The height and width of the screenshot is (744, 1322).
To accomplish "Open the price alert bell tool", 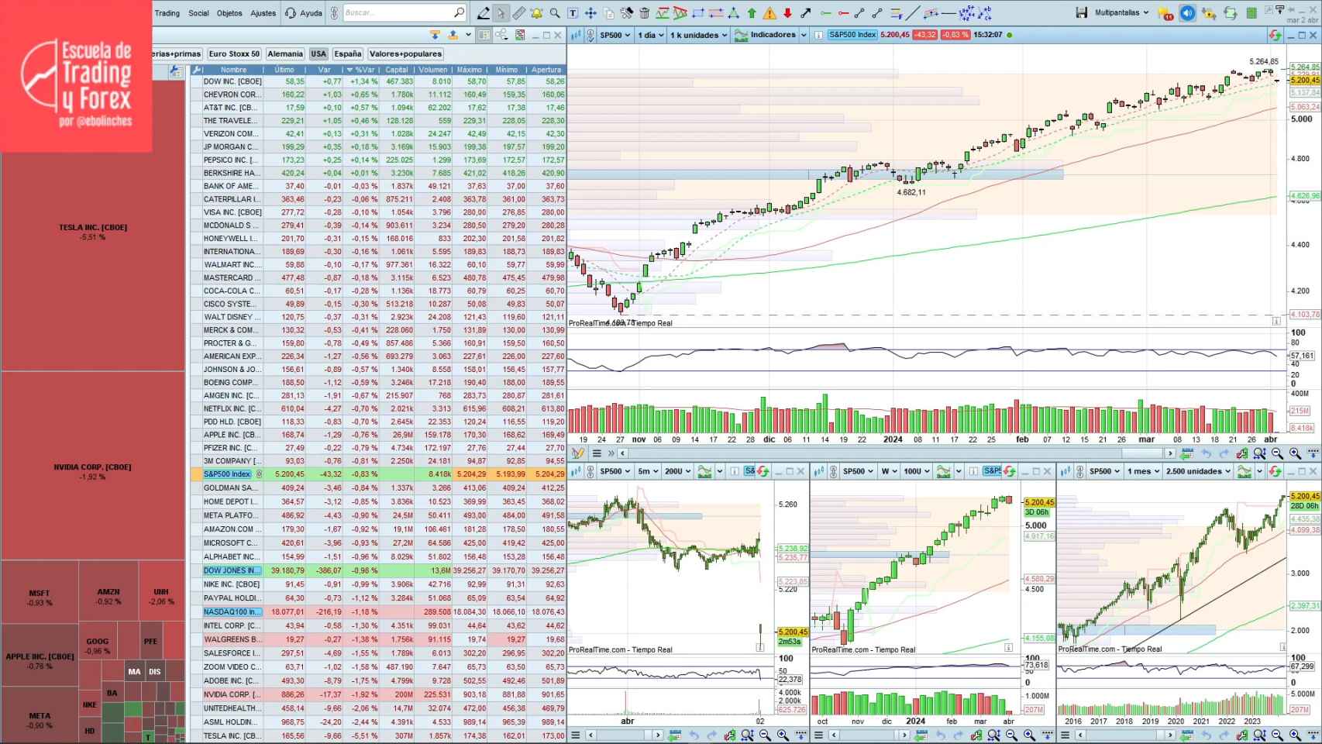I will click(x=535, y=13).
